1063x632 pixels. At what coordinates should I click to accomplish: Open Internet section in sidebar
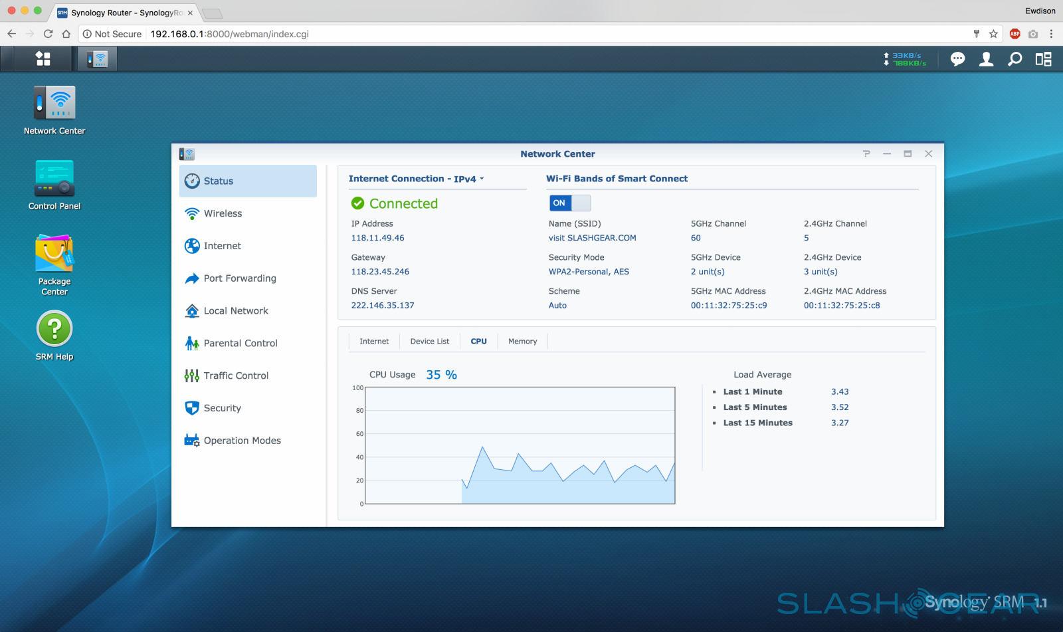coord(248,246)
